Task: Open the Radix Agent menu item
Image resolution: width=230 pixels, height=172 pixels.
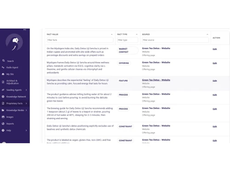Action: (x=12, y=67)
